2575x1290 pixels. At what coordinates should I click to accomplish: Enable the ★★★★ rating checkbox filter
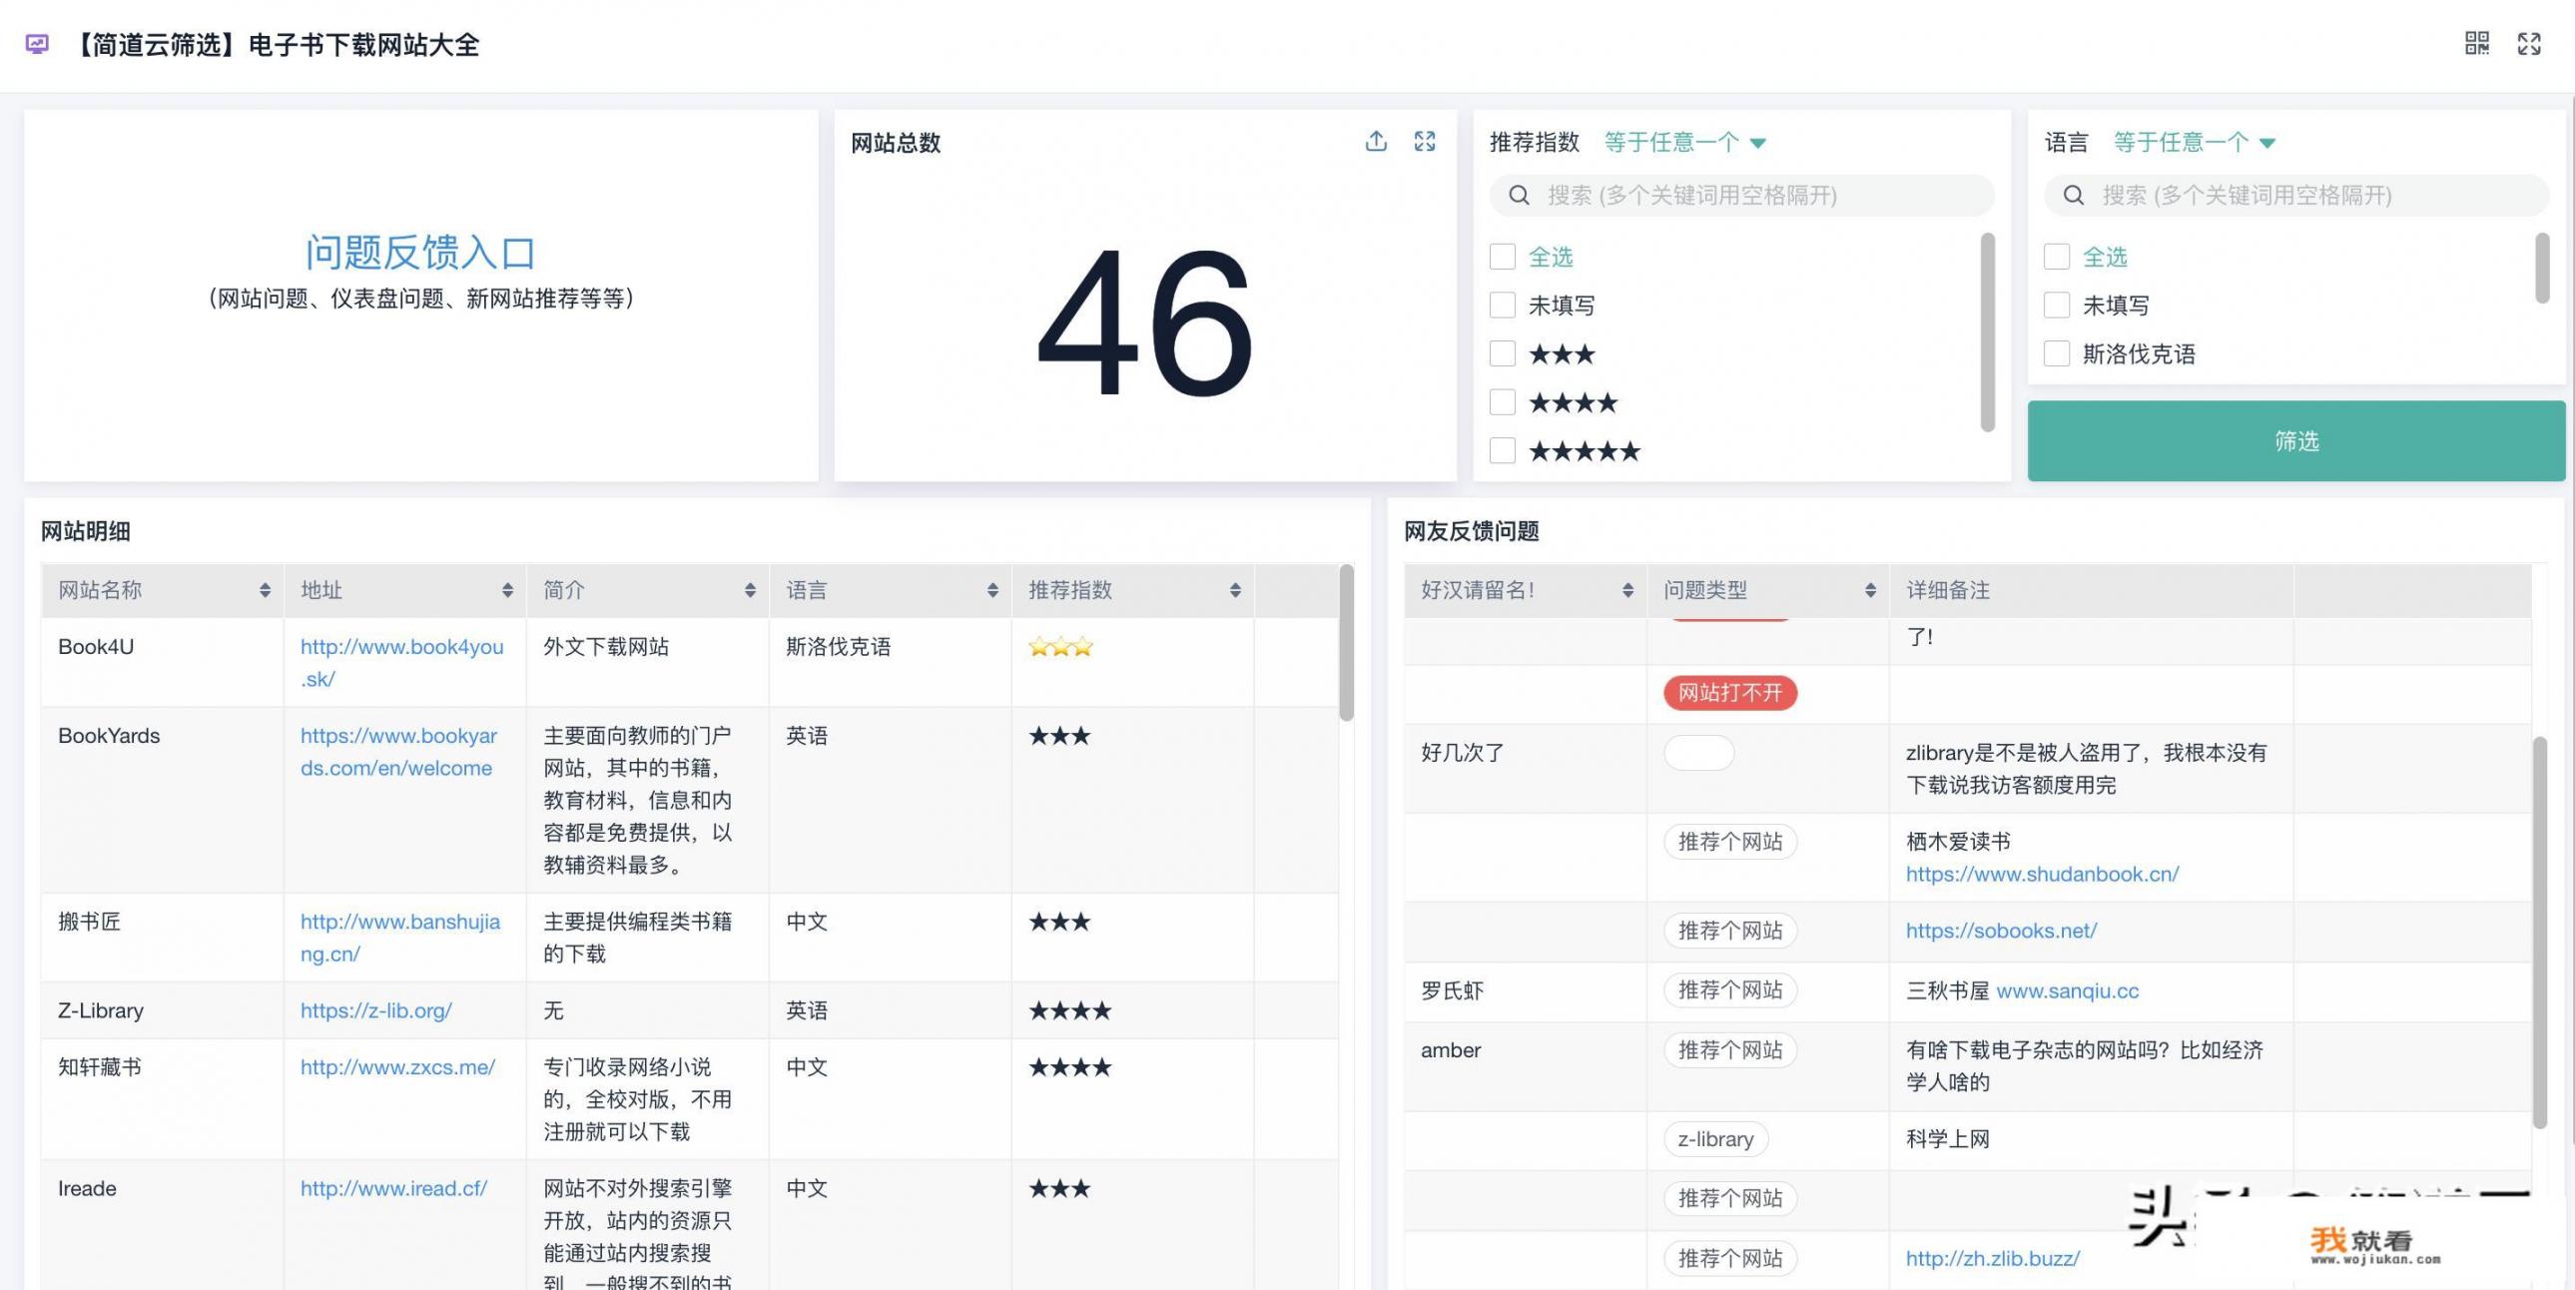(x=1501, y=401)
